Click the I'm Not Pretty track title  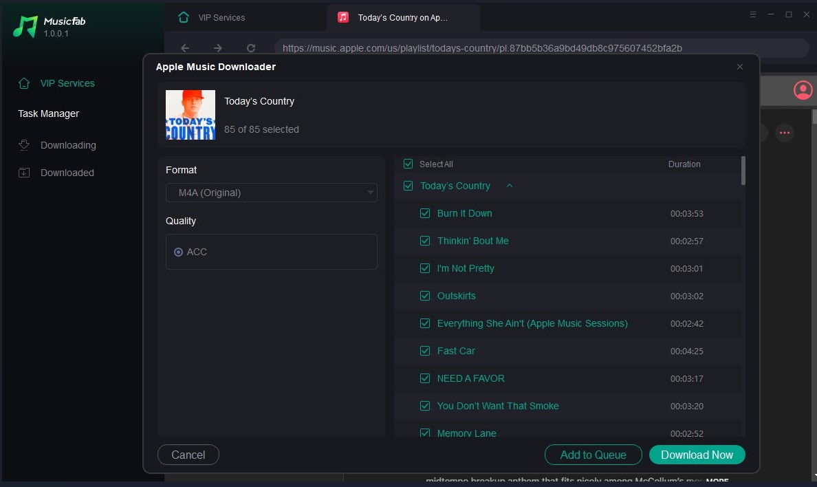[466, 268]
